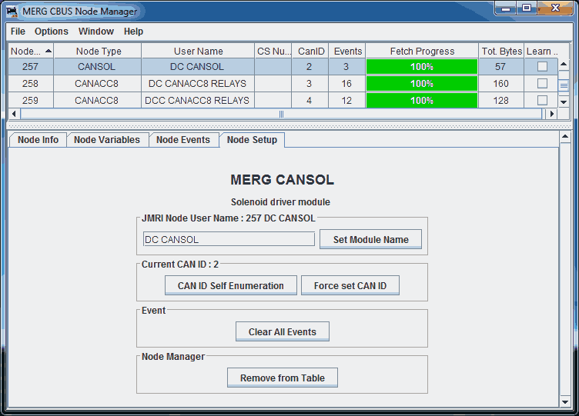This screenshot has height=416, width=579.
Task: Click node table scroll down arrow
Action: 564,102
